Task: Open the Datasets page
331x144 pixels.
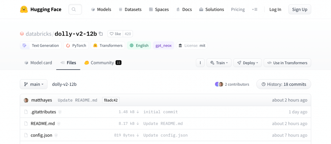Action: click(x=130, y=10)
